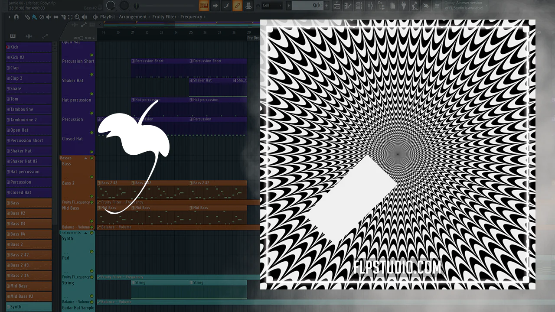Select the Draw pencil tool
Screen dimensions: 555x312
(28, 17)
